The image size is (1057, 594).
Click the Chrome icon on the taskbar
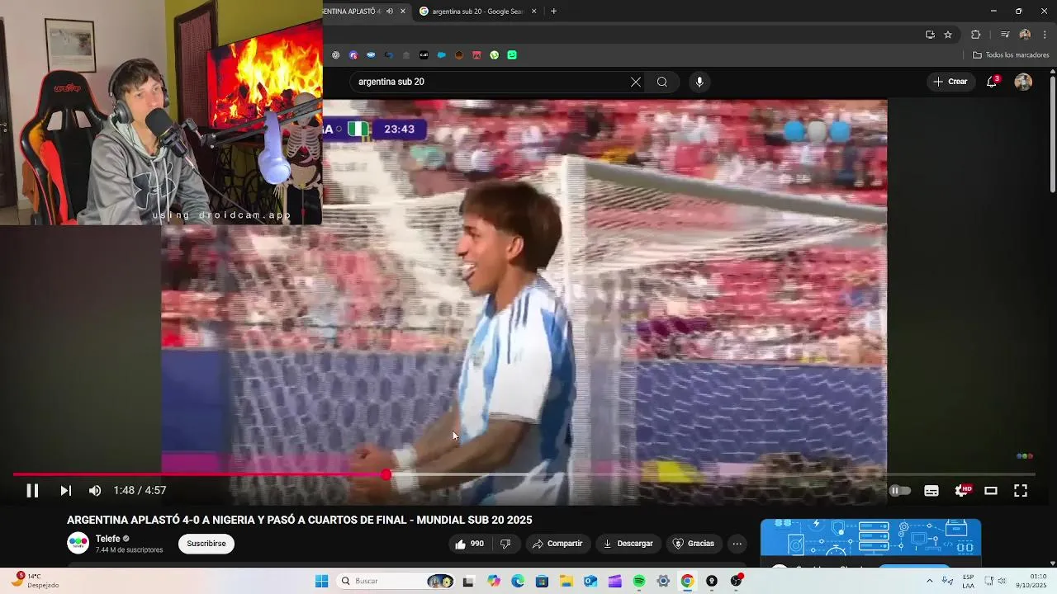(687, 581)
